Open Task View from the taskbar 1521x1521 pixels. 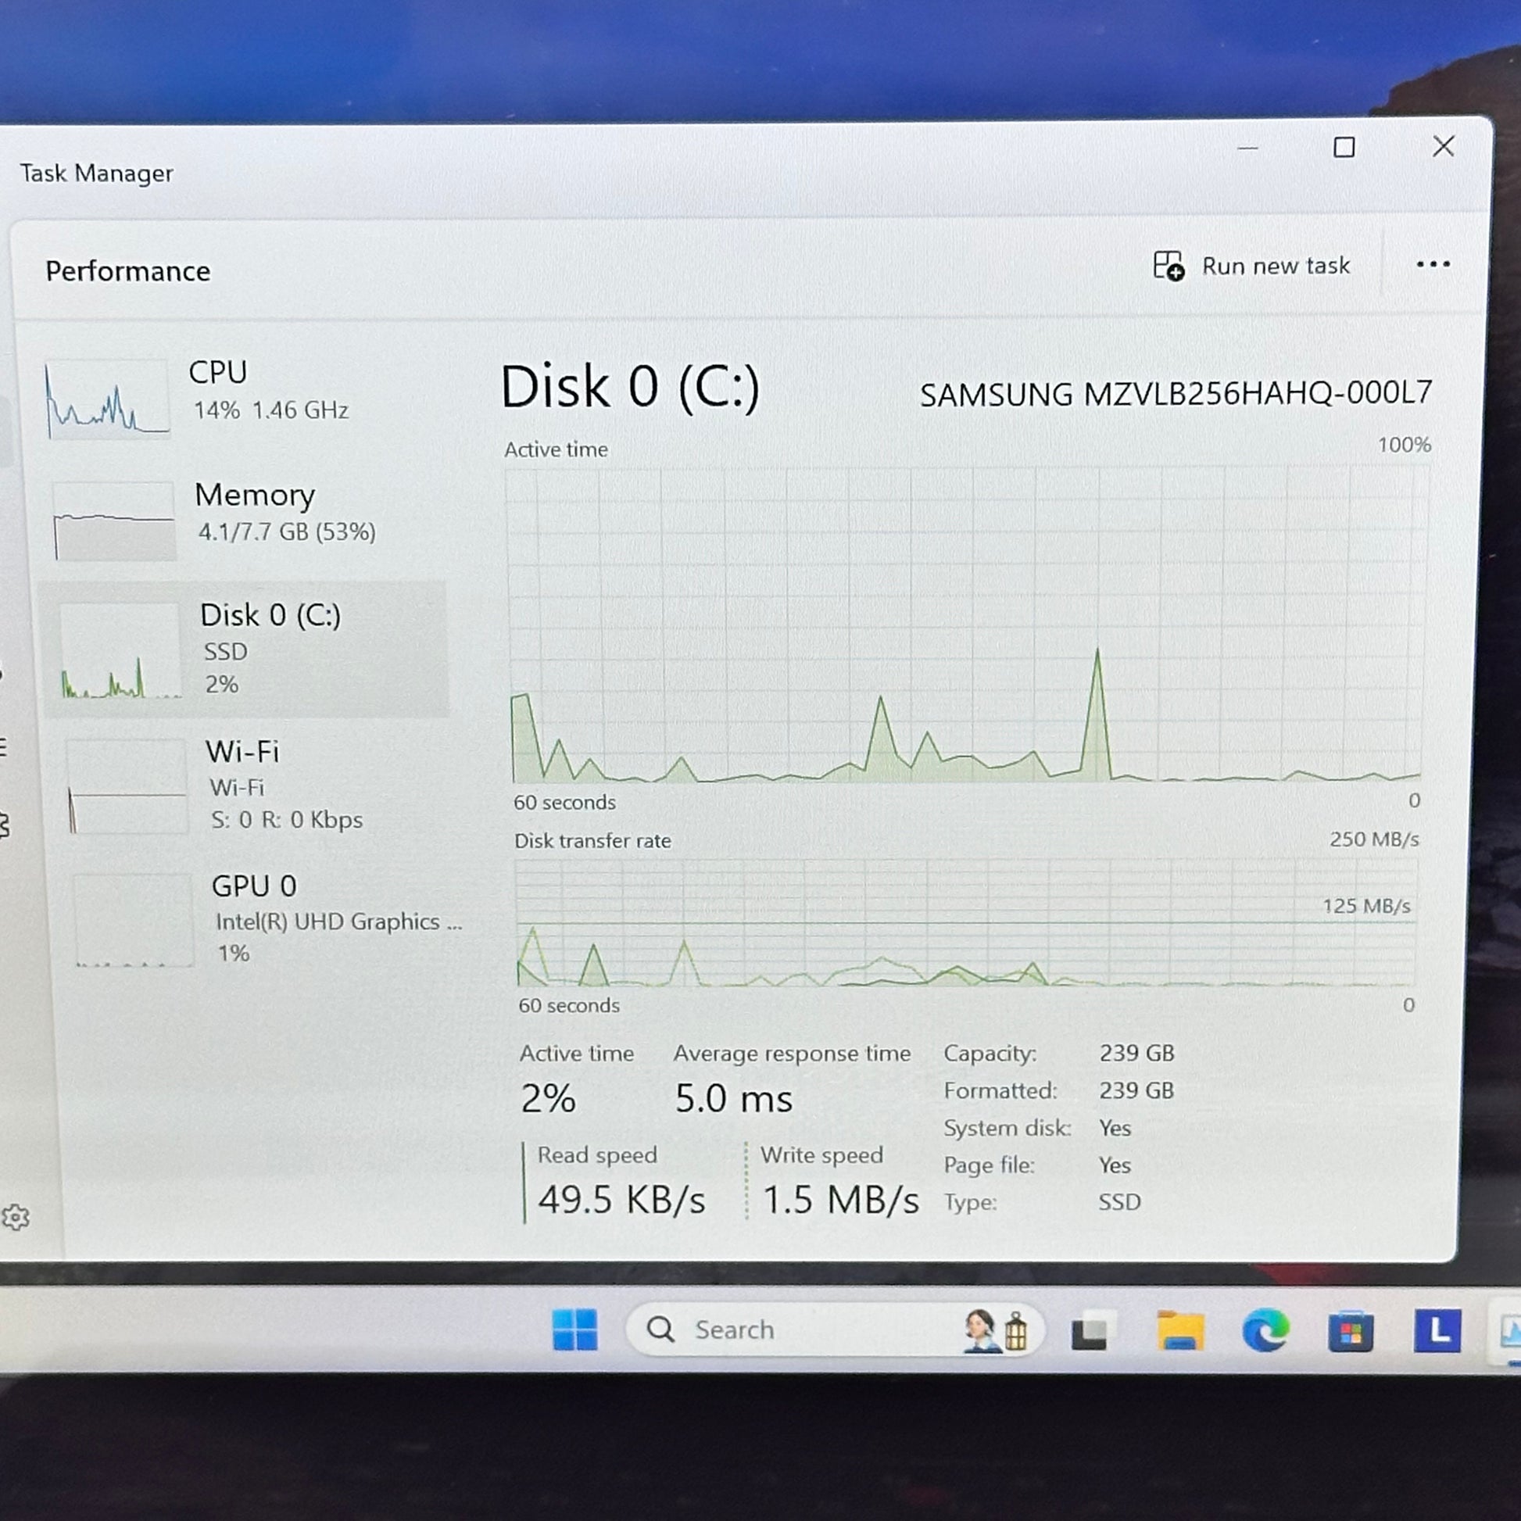click(1091, 1331)
